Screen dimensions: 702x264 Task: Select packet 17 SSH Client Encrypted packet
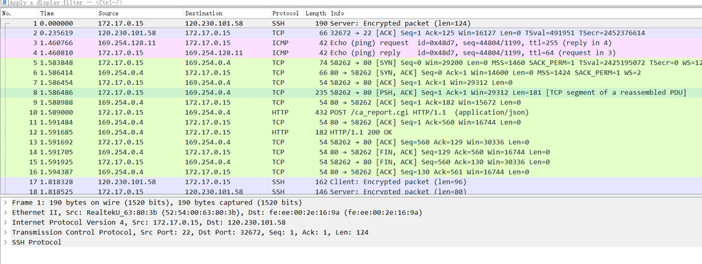click(351, 182)
